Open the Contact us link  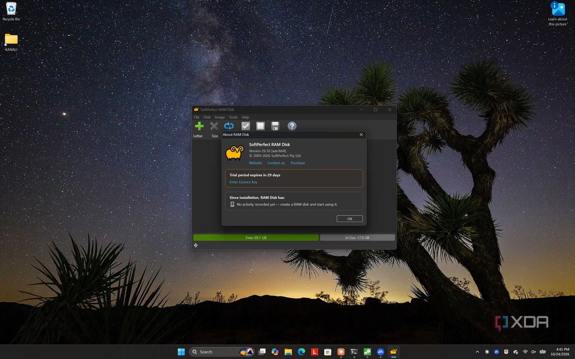tap(276, 163)
